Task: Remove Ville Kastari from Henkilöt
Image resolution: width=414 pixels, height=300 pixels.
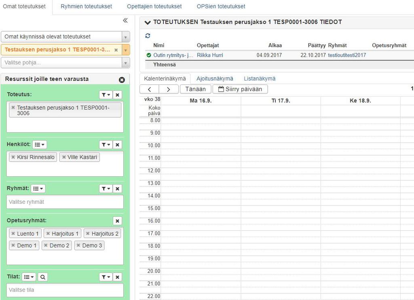Action: pyautogui.click(x=63, y=157)
